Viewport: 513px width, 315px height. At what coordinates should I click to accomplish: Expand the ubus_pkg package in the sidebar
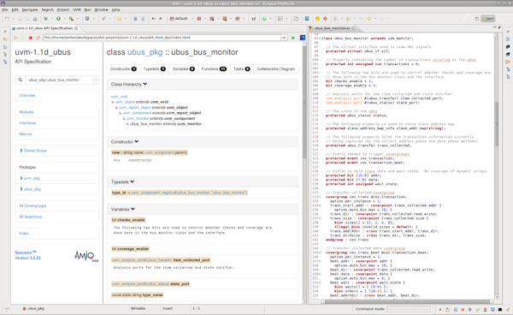click(x=21, y=189)
